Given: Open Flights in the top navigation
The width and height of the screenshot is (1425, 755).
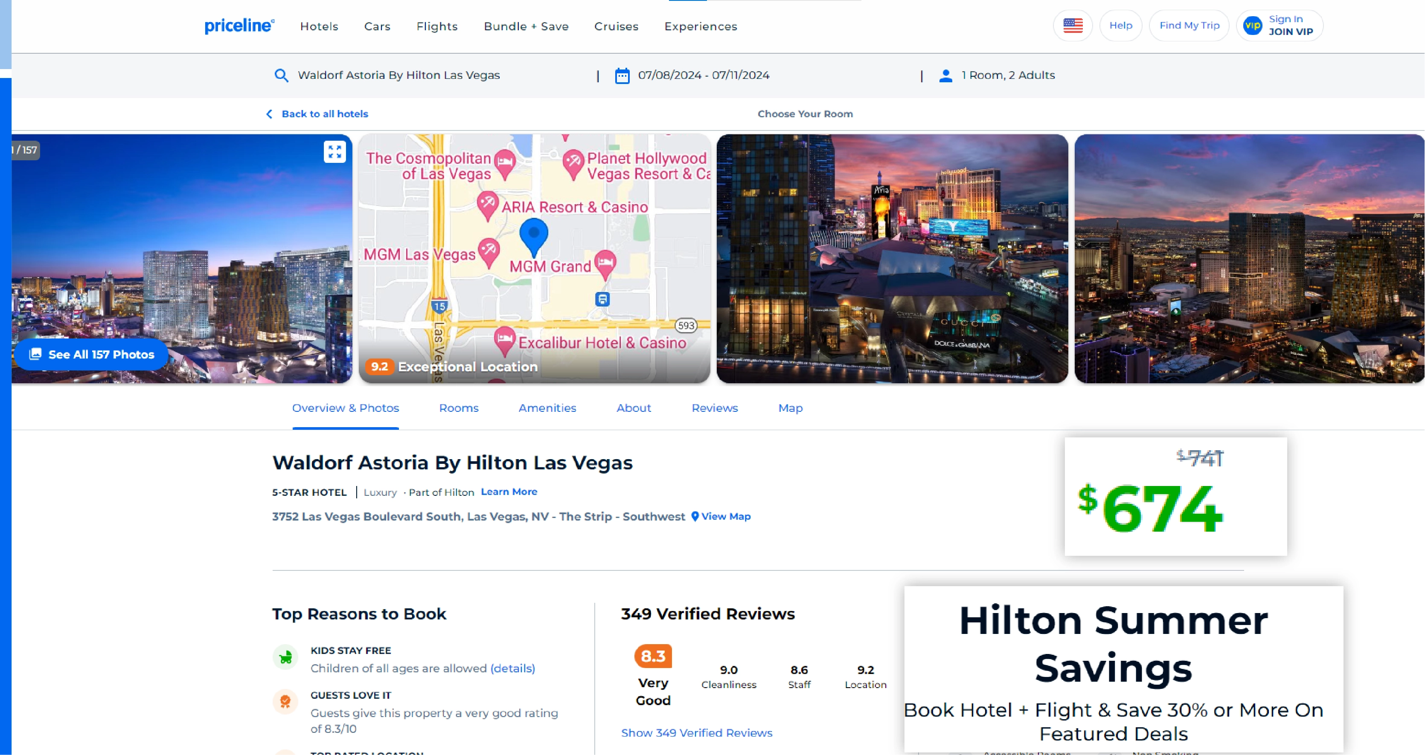Looking at the screenshot, I should (x=436, y=26).
